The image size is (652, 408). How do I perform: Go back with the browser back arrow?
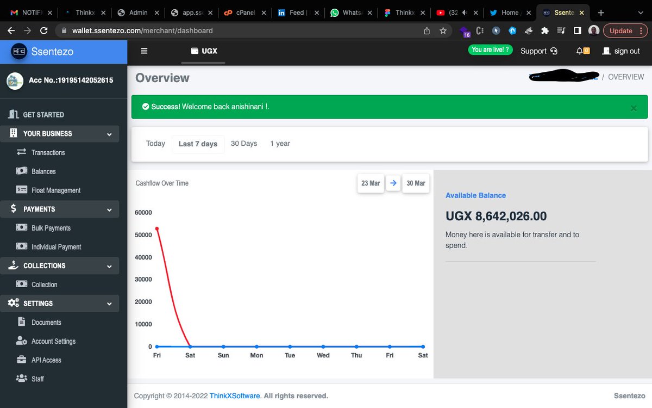(11, 31)
